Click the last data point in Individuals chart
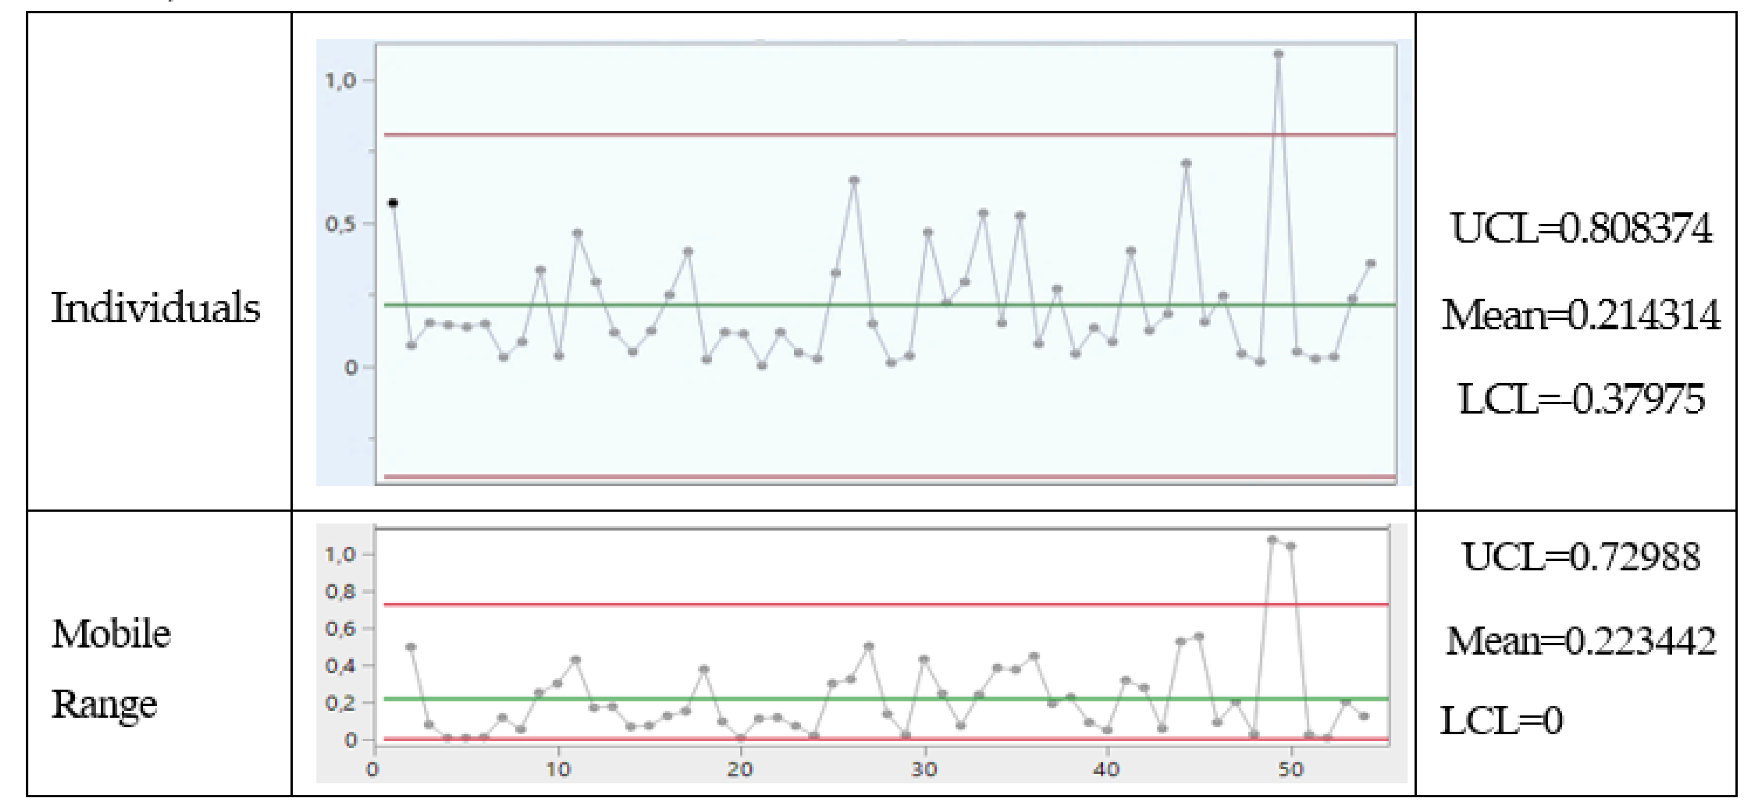1755x812 pixels. click(1371, 263)
